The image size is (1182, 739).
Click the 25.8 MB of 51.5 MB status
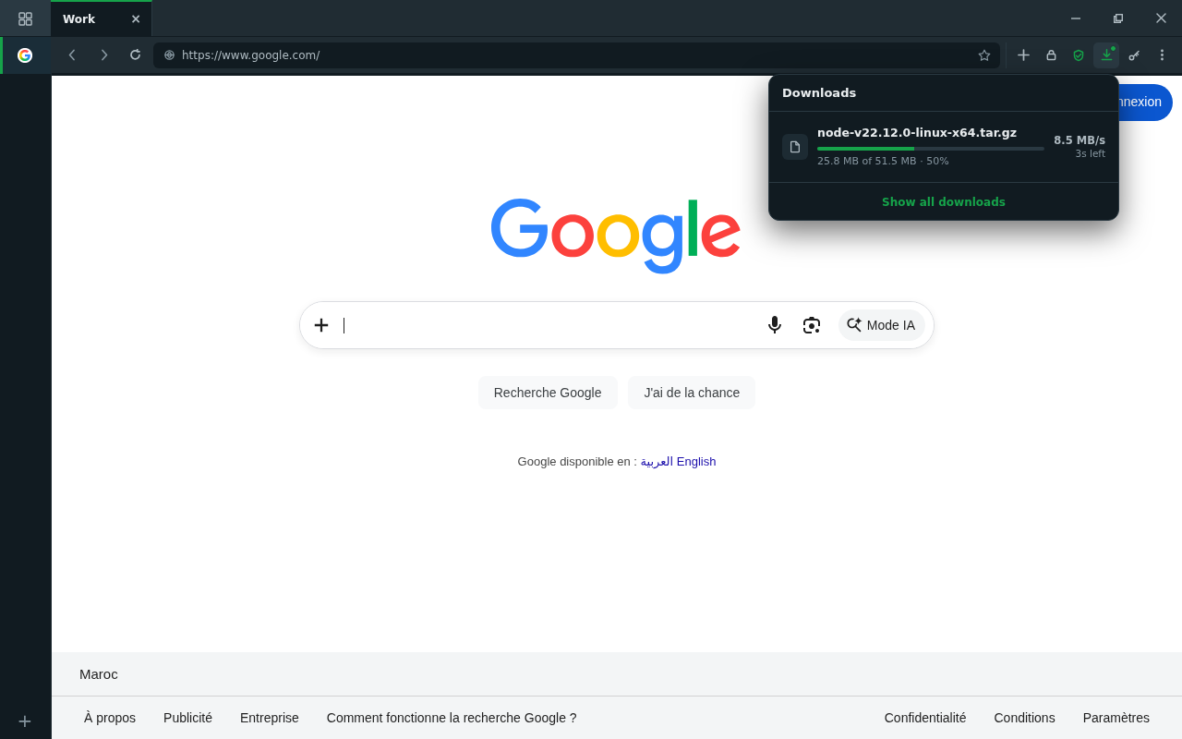point(883,162)
